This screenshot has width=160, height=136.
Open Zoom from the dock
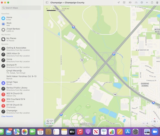click(155, 132)
